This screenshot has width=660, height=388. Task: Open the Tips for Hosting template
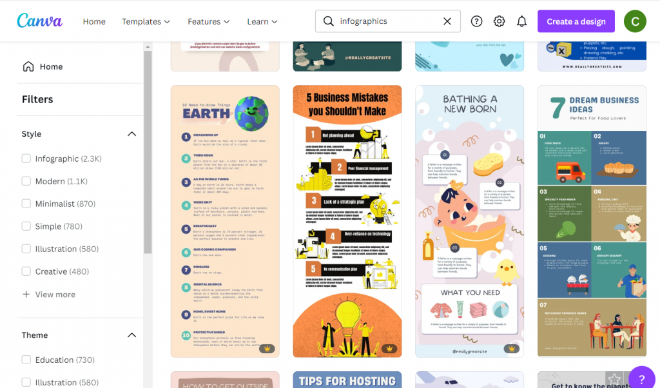(347, 380)
